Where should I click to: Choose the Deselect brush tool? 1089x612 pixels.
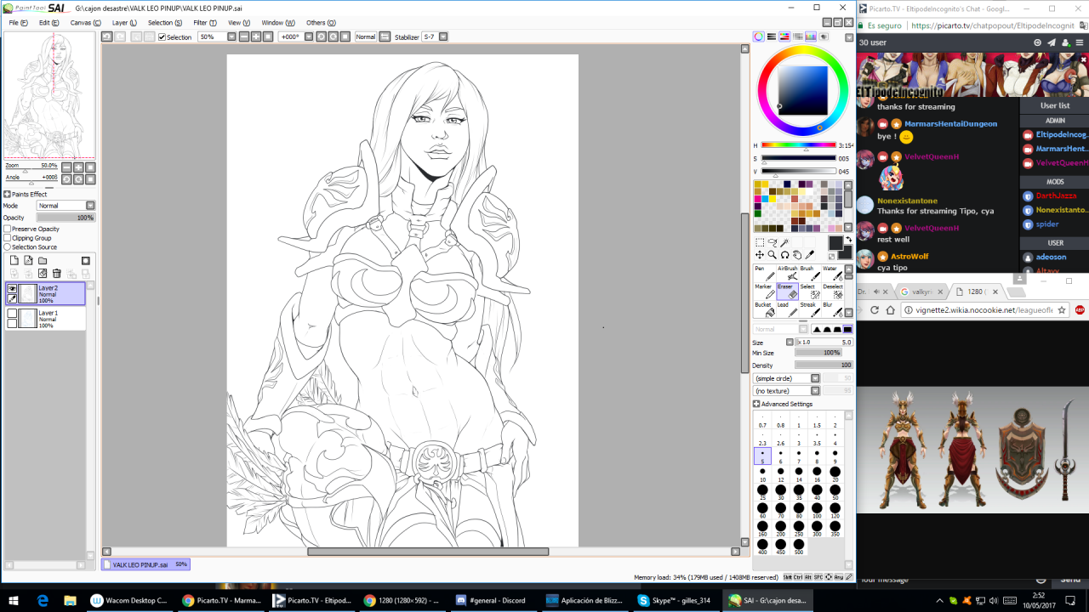(833, 291)
